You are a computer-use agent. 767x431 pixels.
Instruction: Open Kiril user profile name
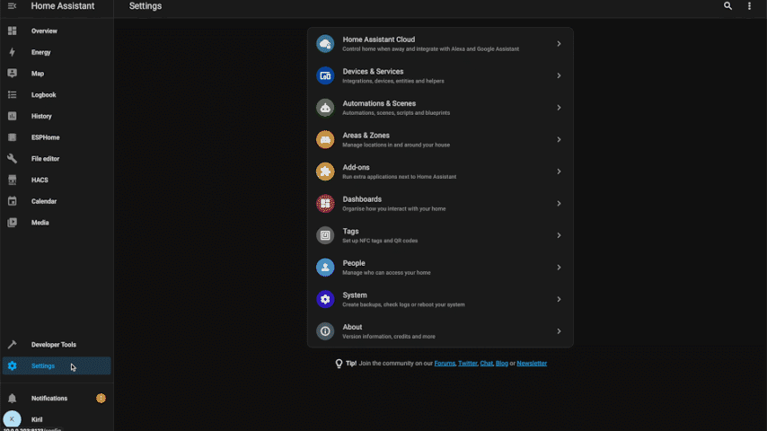coord(37,419)
